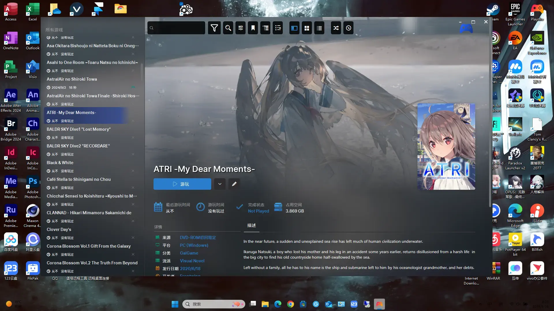
Task: Focus the library search field
Action: click(176, 28)
